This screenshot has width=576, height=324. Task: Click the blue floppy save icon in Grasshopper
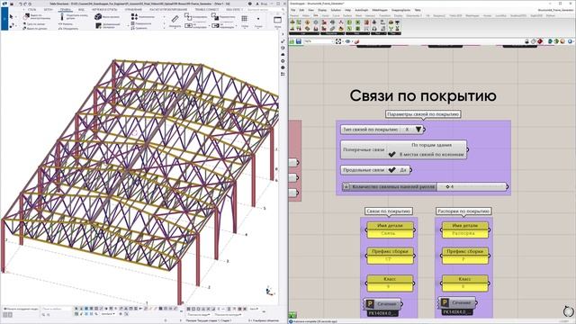tap(299, 41)
